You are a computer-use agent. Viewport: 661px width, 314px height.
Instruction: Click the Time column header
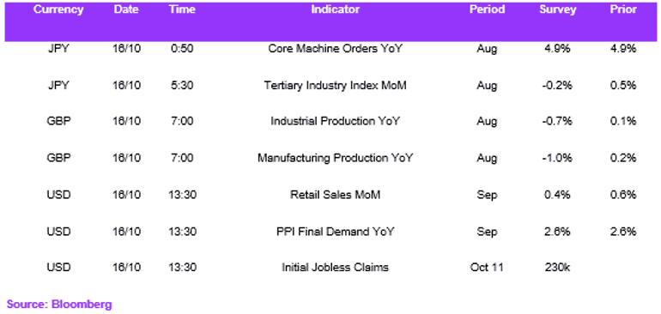[182, 9]
